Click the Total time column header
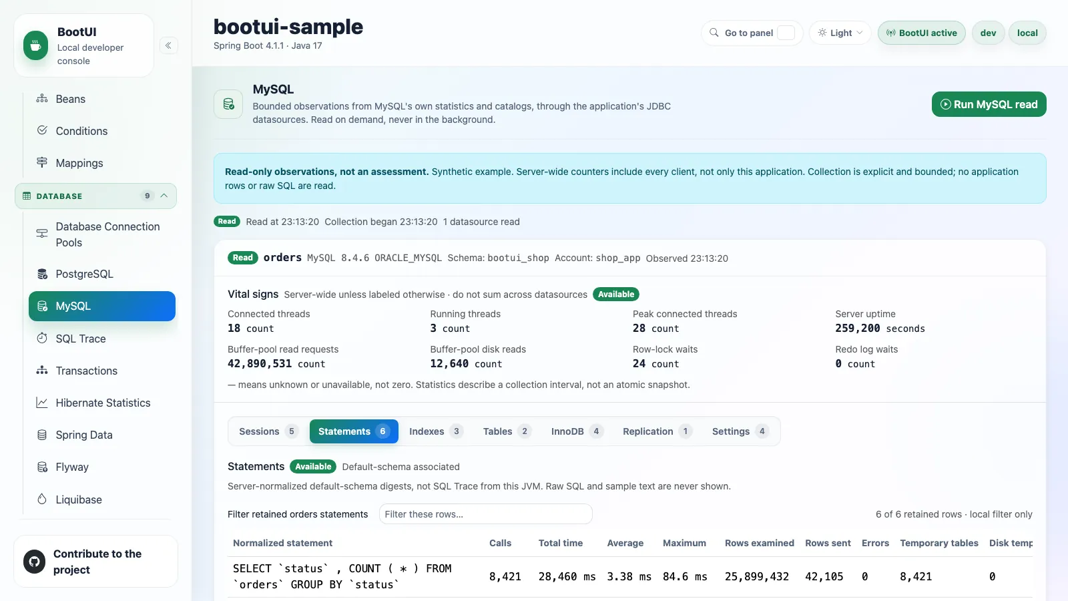Viewport: 1068px width, 601px height. click(560, 543)
